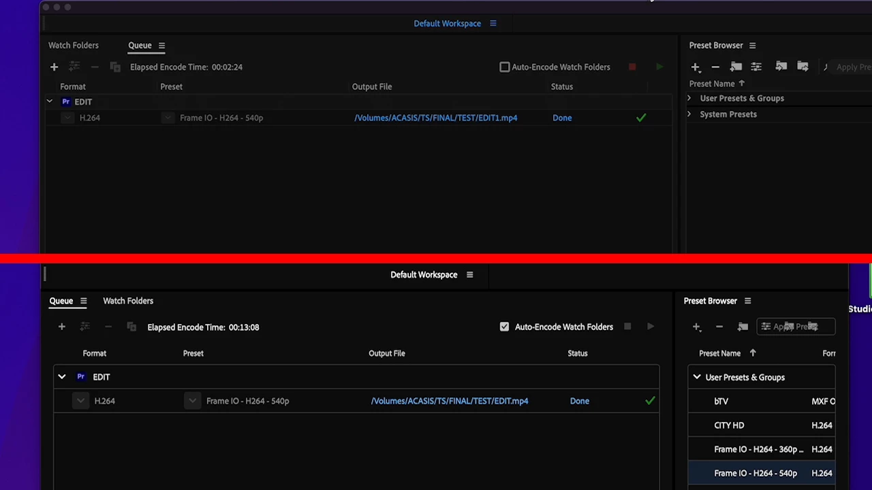Open Queue panel menu in upper window
Image resolution: width=872 pixels, height=490 pixels.
click(161, 46)
